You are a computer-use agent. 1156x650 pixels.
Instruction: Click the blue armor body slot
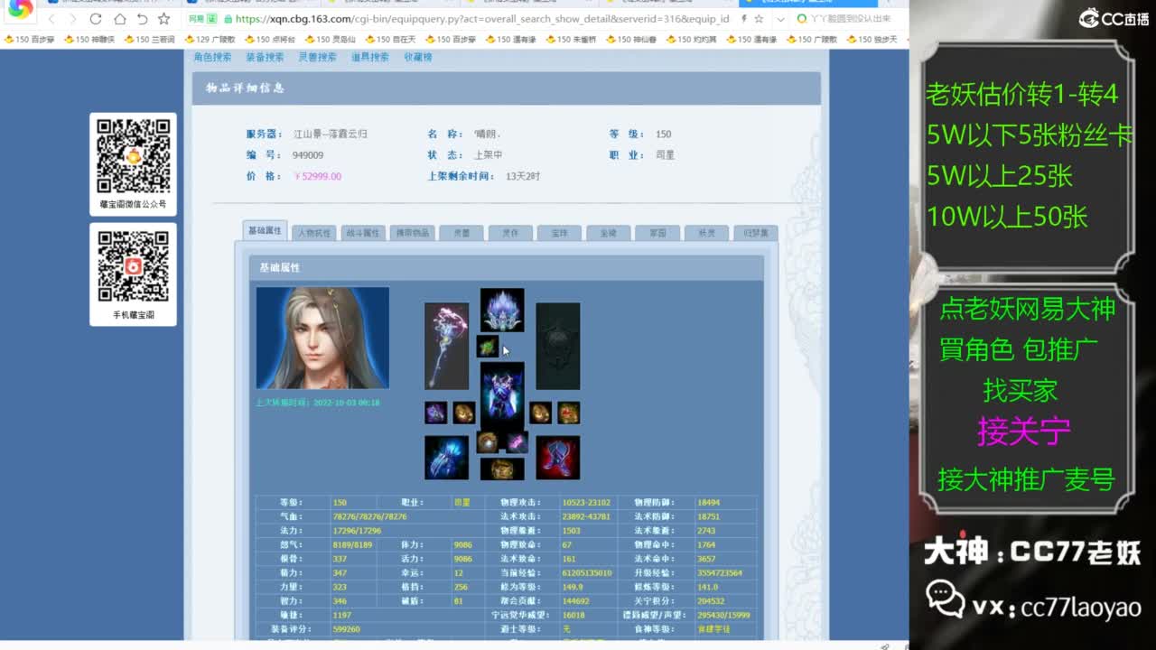coord(502,395)
